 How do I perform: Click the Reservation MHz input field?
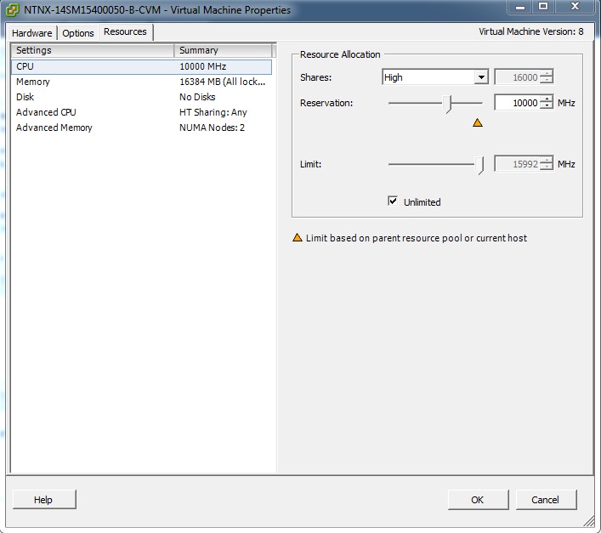(x=516, y=103)
